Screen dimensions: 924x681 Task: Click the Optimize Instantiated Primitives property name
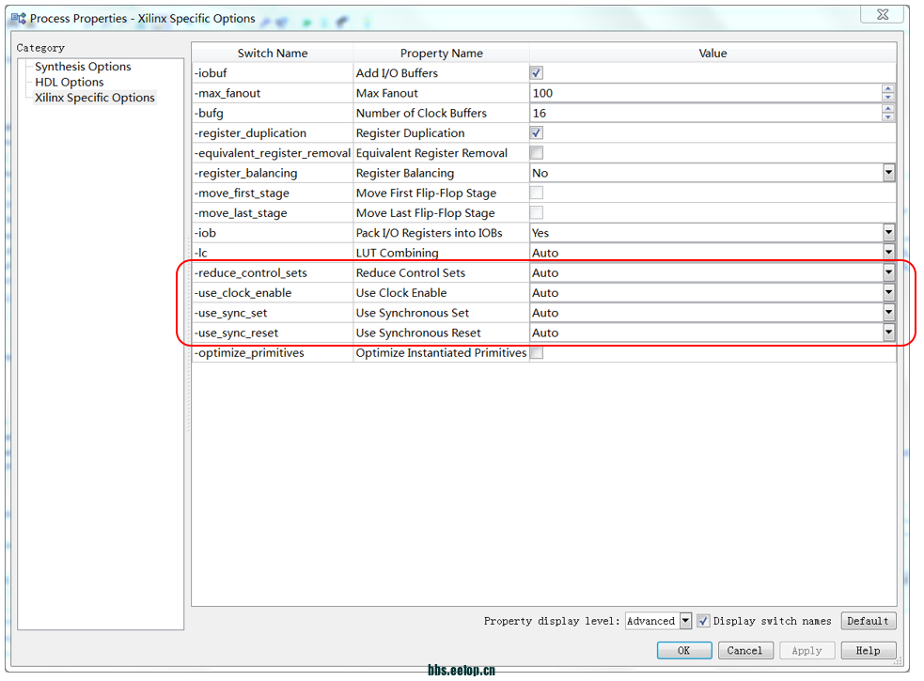coord(442,353)
